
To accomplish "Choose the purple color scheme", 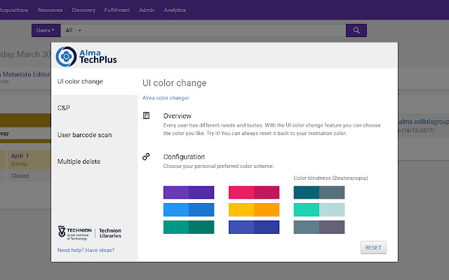I will 189,192.
